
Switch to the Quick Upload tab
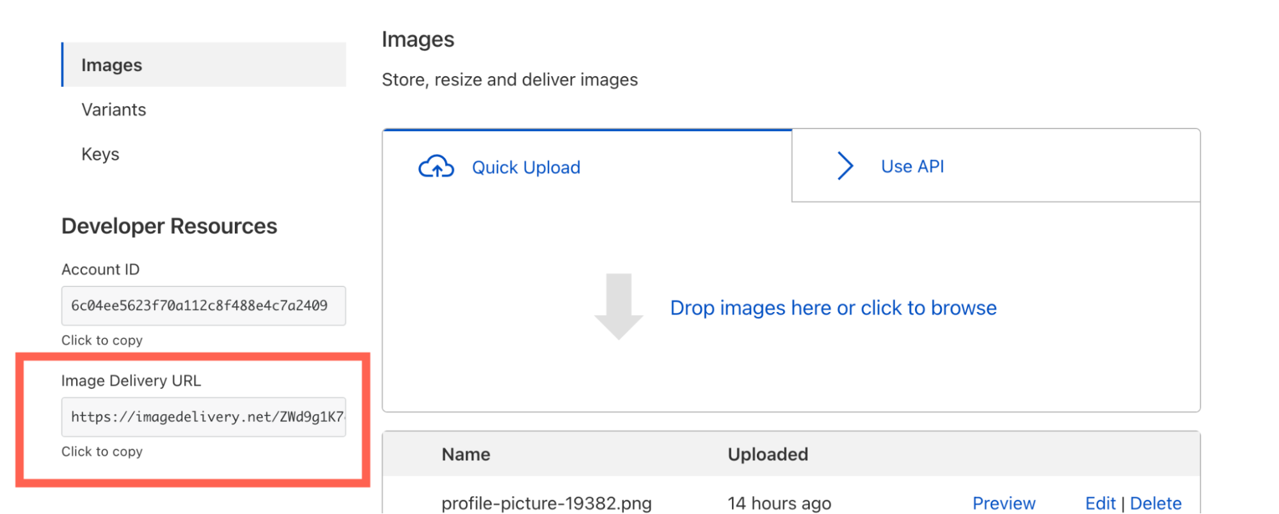click(525, 167)
